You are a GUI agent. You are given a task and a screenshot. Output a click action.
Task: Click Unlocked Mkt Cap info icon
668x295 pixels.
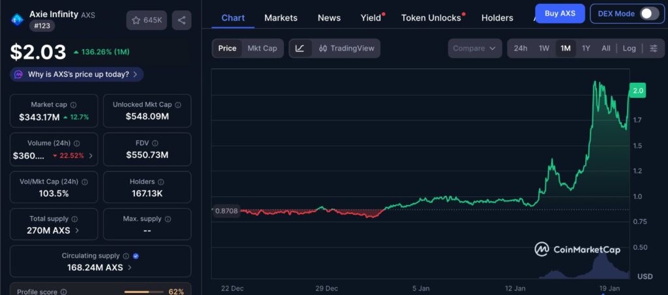[x=178, y=104]
